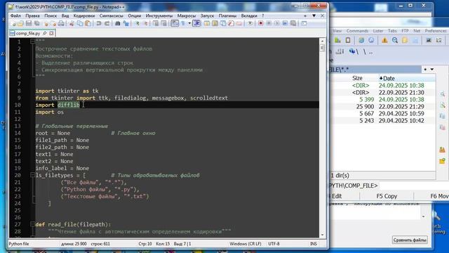
Task: Click the Save file toolbar icon
Action: [29, 23]
